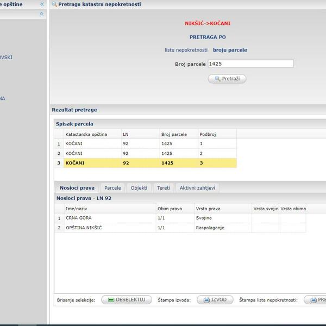Collapse the left sidebar panel with double chevron
Screen dimensions: 326x326
point(42,4)
